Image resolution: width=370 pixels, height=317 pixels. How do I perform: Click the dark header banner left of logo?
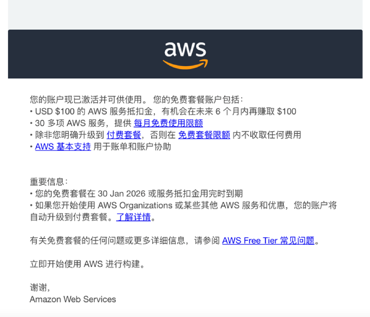click(79, 54)
